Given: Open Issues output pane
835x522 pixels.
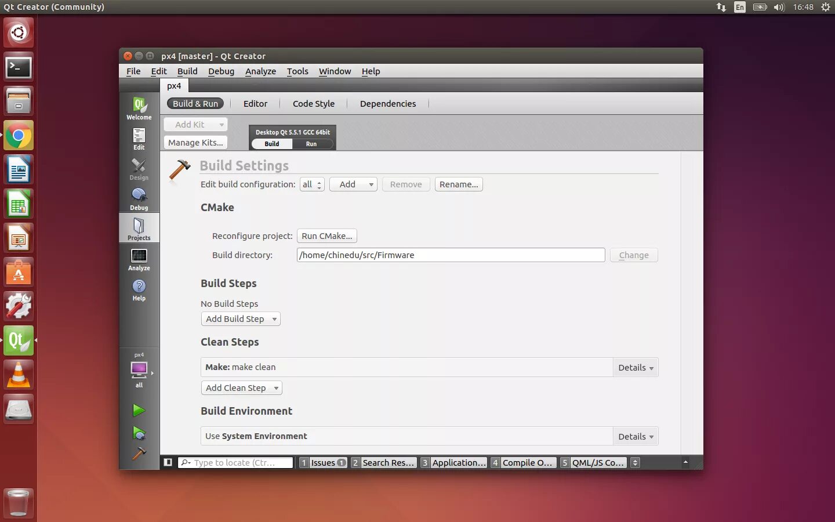Looking at the screenshot, I should point(324,462).
